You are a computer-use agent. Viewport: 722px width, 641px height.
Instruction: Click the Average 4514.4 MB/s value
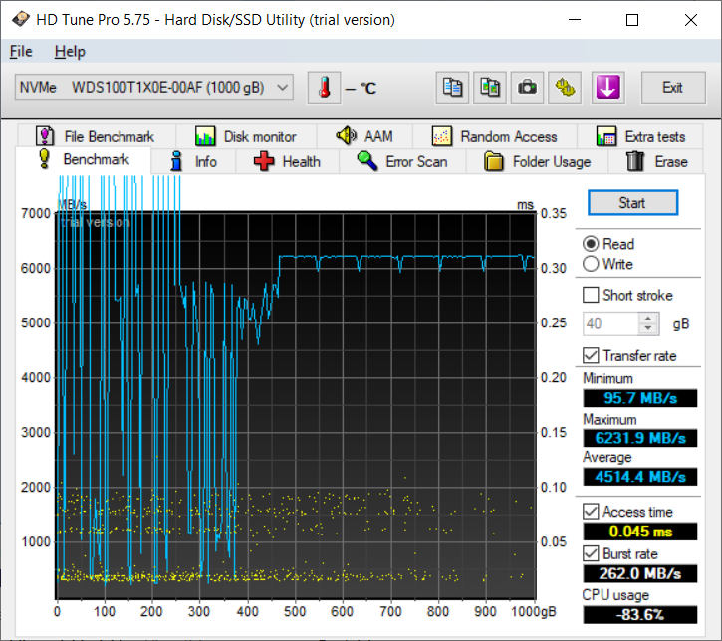tap(640, 477)
